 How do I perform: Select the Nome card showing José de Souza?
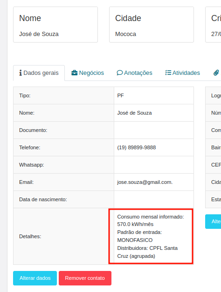coord(55,25)
